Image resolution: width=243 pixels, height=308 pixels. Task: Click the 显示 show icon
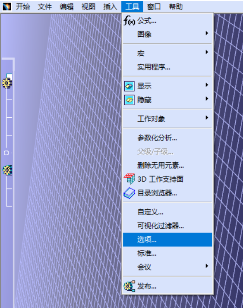[x=129, y=86]
